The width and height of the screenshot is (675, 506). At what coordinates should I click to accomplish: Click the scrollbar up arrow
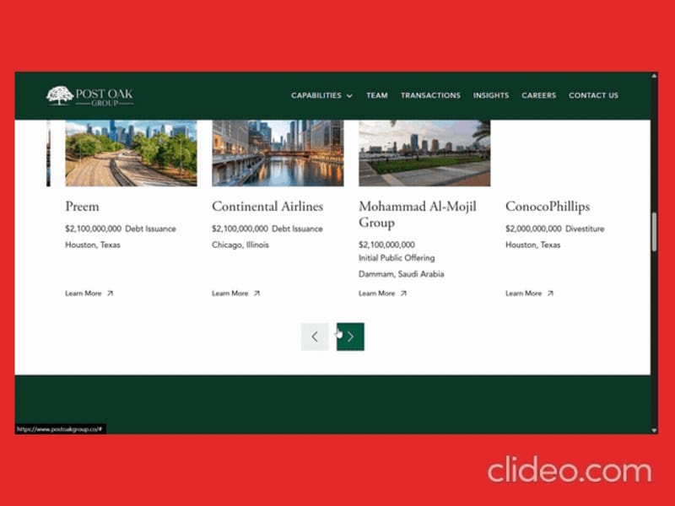point(655,76)
